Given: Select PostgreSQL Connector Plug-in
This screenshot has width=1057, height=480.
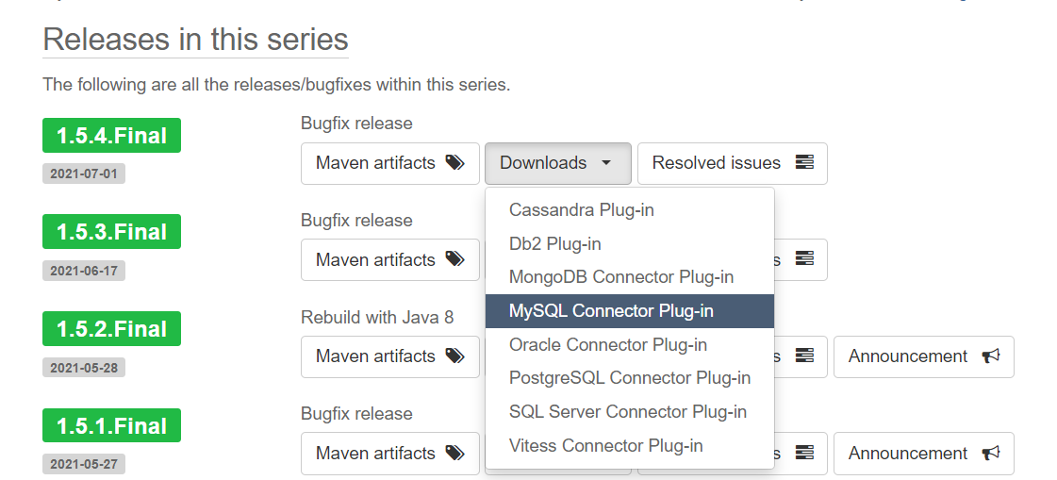Looking at the screenshot, I should [630, 378].
